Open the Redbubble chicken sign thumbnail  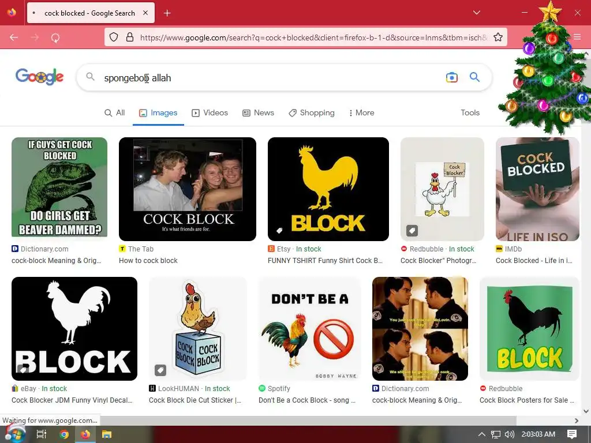click(442, 189)
